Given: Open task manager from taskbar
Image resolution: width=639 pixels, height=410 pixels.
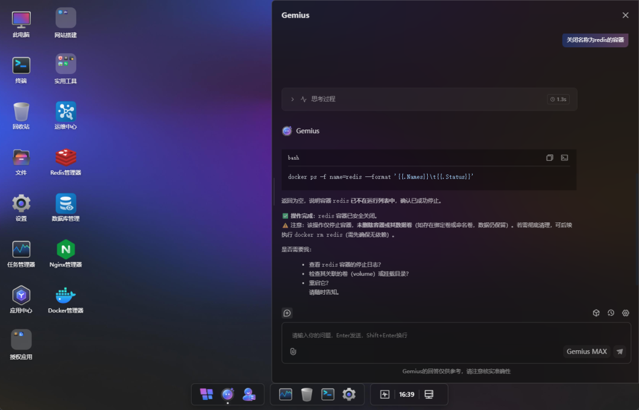Looking at the screenshot, I should click(286, 394).
